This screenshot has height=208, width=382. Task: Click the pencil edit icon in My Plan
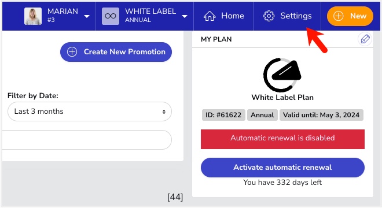pyautogui.click(x=365, y=39)
